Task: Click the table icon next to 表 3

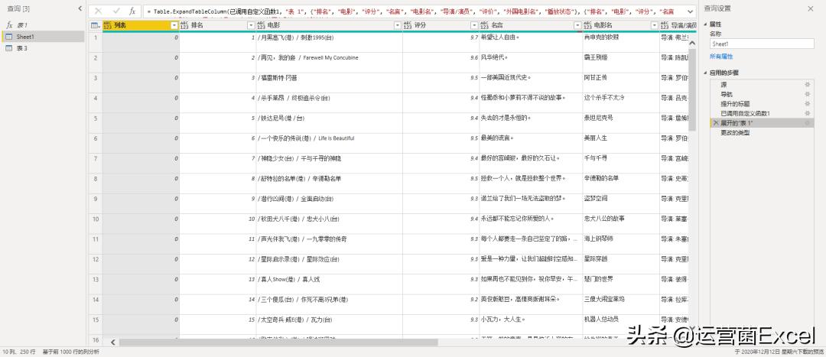Action: point(9,48)
